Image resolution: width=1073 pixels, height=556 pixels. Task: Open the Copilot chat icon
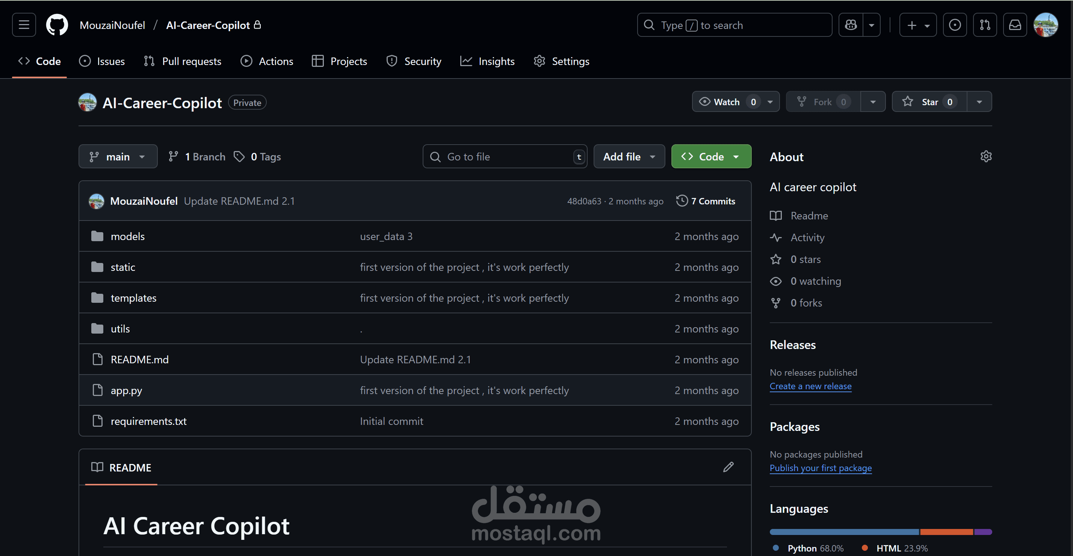click(x=851, y=25)
